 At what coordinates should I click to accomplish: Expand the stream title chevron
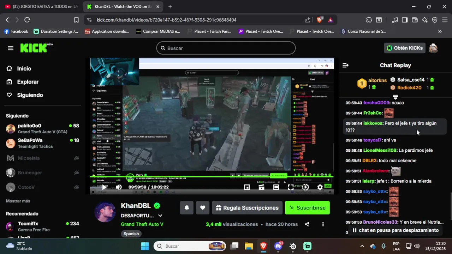pyautogui.click(x=160, y=216)
